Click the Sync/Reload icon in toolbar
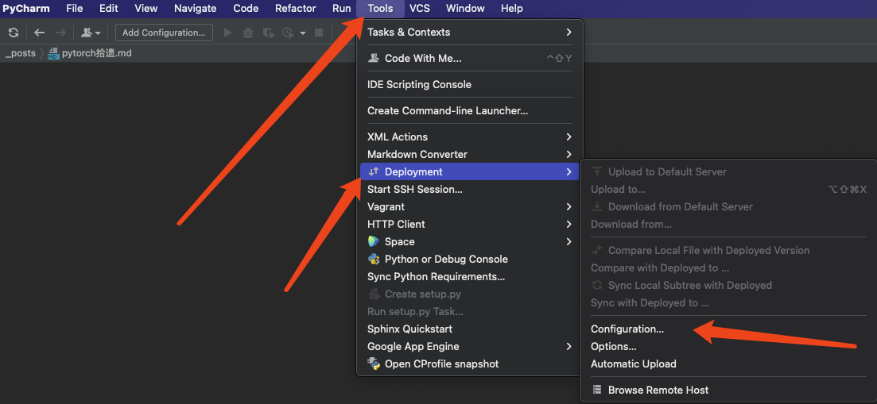 point(14,33)
